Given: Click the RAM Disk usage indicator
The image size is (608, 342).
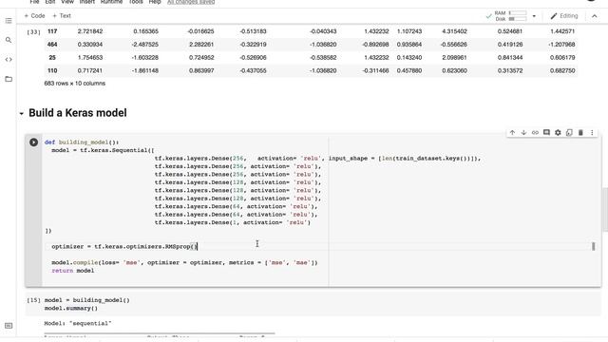Looking at the screenshot, I should click(x=510, y=16).
